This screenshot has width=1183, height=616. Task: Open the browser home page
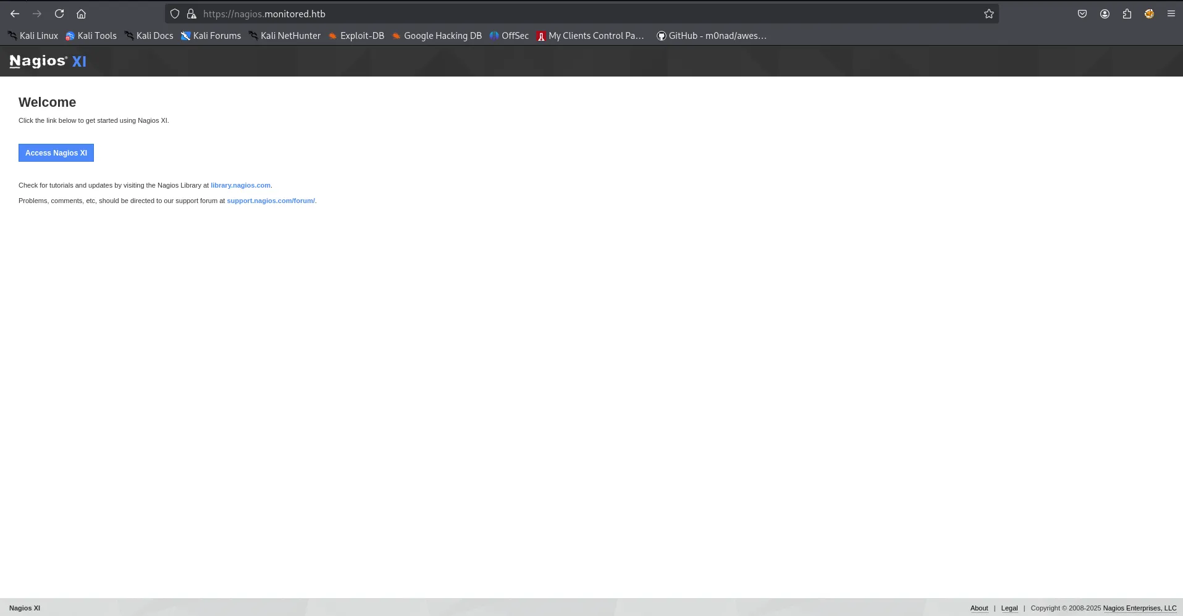[x=81, y=14]
